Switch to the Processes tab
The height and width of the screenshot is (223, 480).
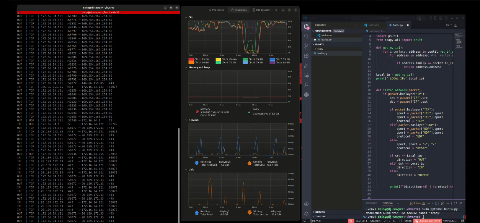coord(216,10)
